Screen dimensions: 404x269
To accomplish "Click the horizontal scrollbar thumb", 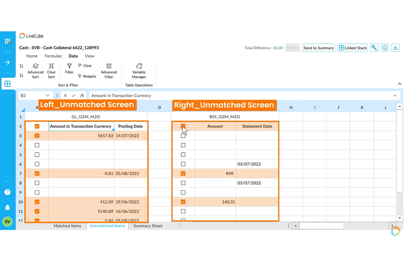I will (x=322, y=226).
